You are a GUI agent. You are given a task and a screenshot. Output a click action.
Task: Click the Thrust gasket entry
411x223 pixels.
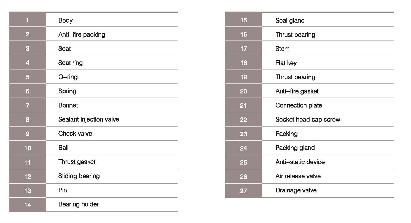[x=77, y=162]
